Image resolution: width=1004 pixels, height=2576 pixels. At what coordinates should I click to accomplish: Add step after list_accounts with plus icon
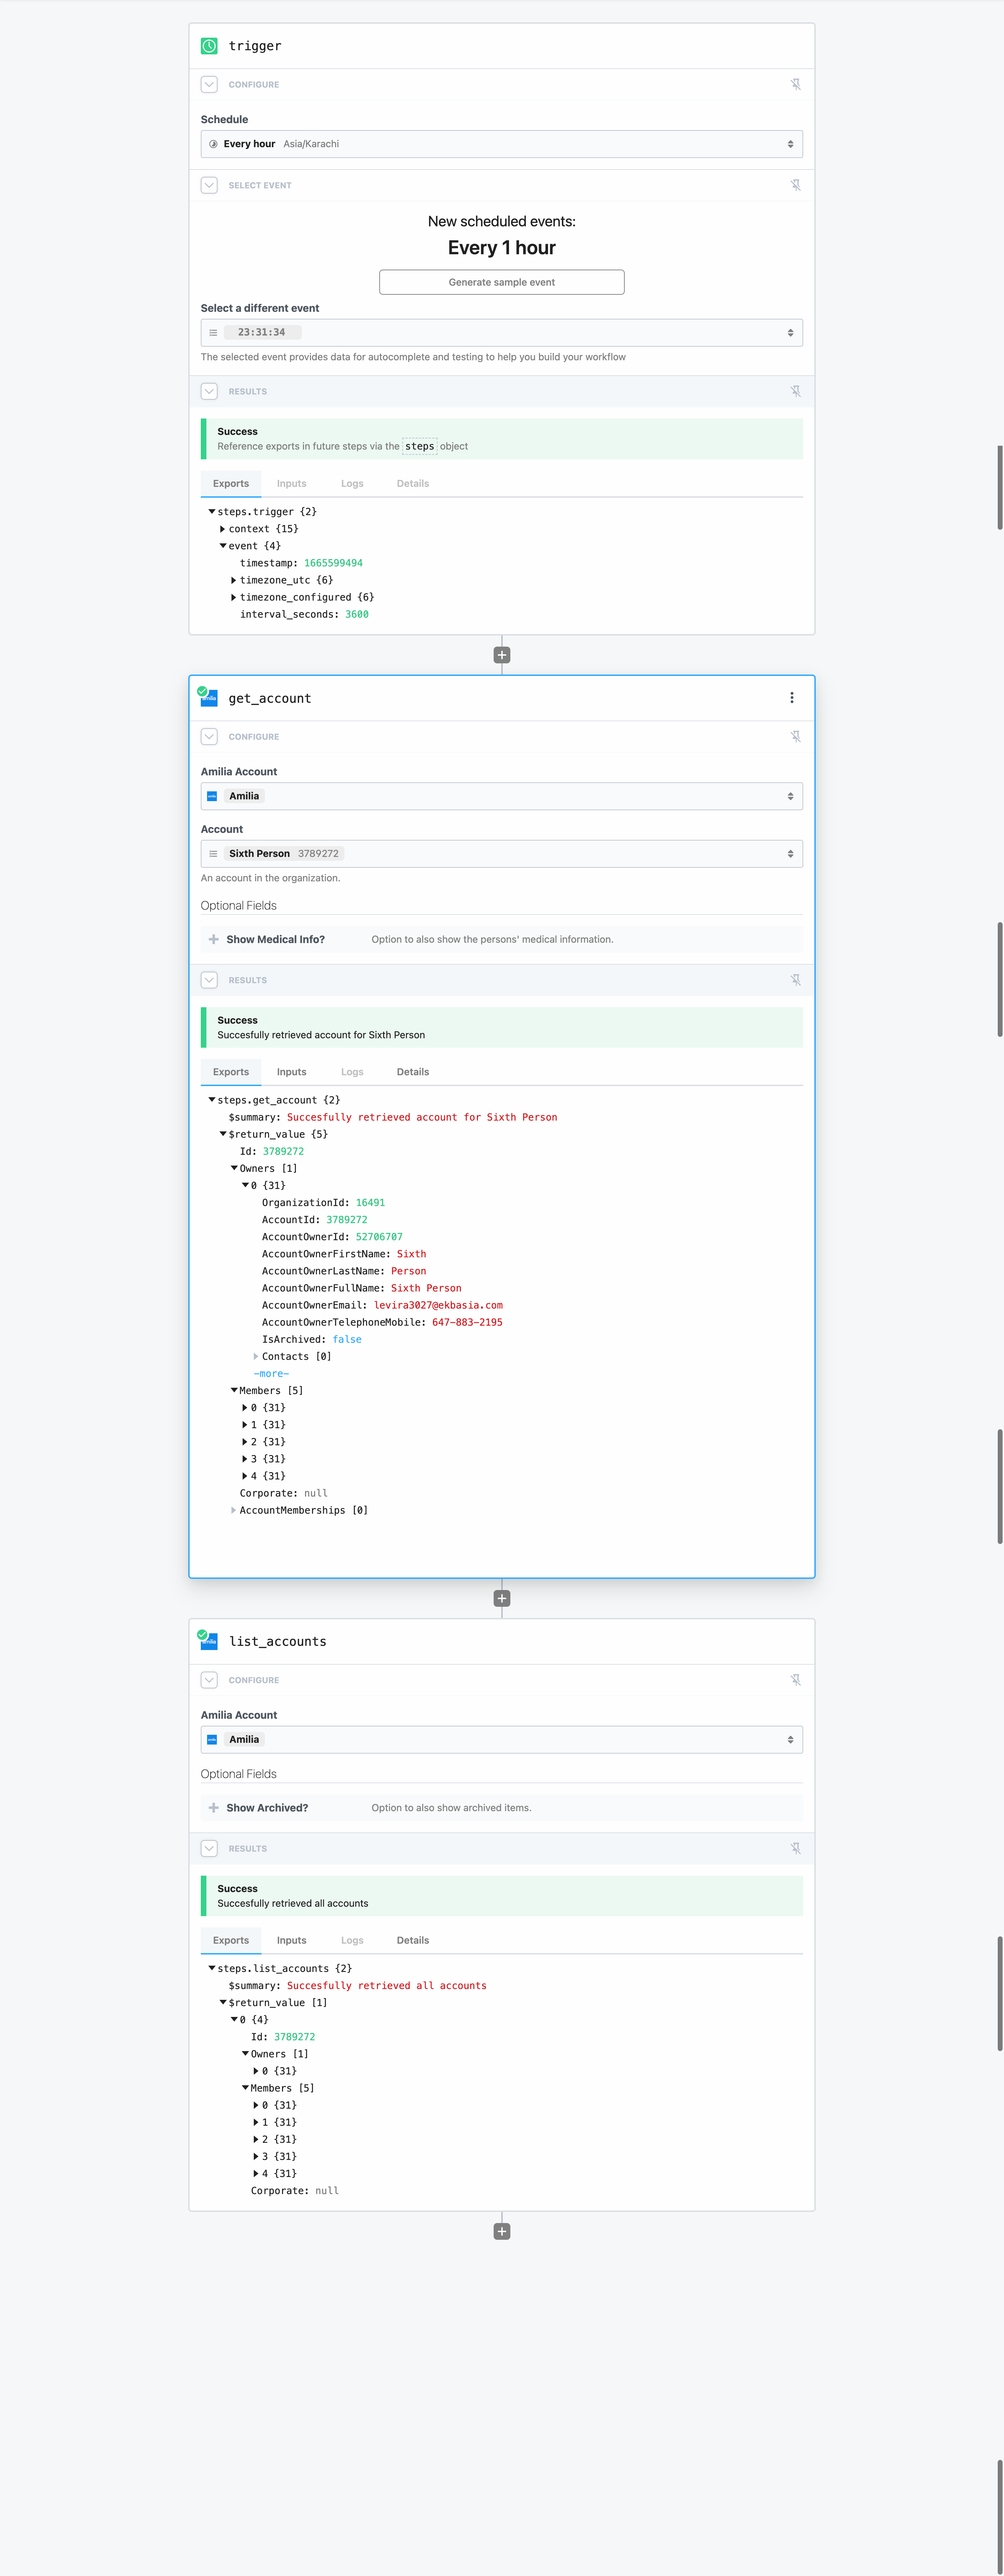(x=502, y=2231)
